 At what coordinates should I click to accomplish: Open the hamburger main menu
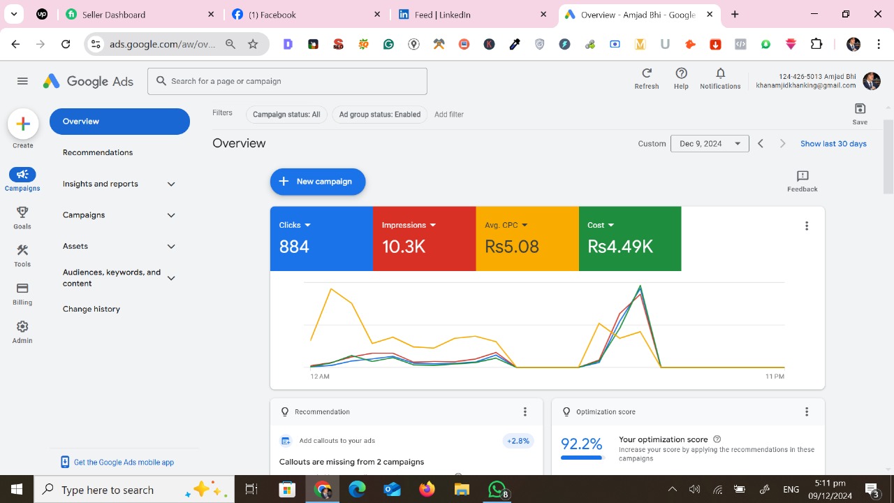click(22, 81)
